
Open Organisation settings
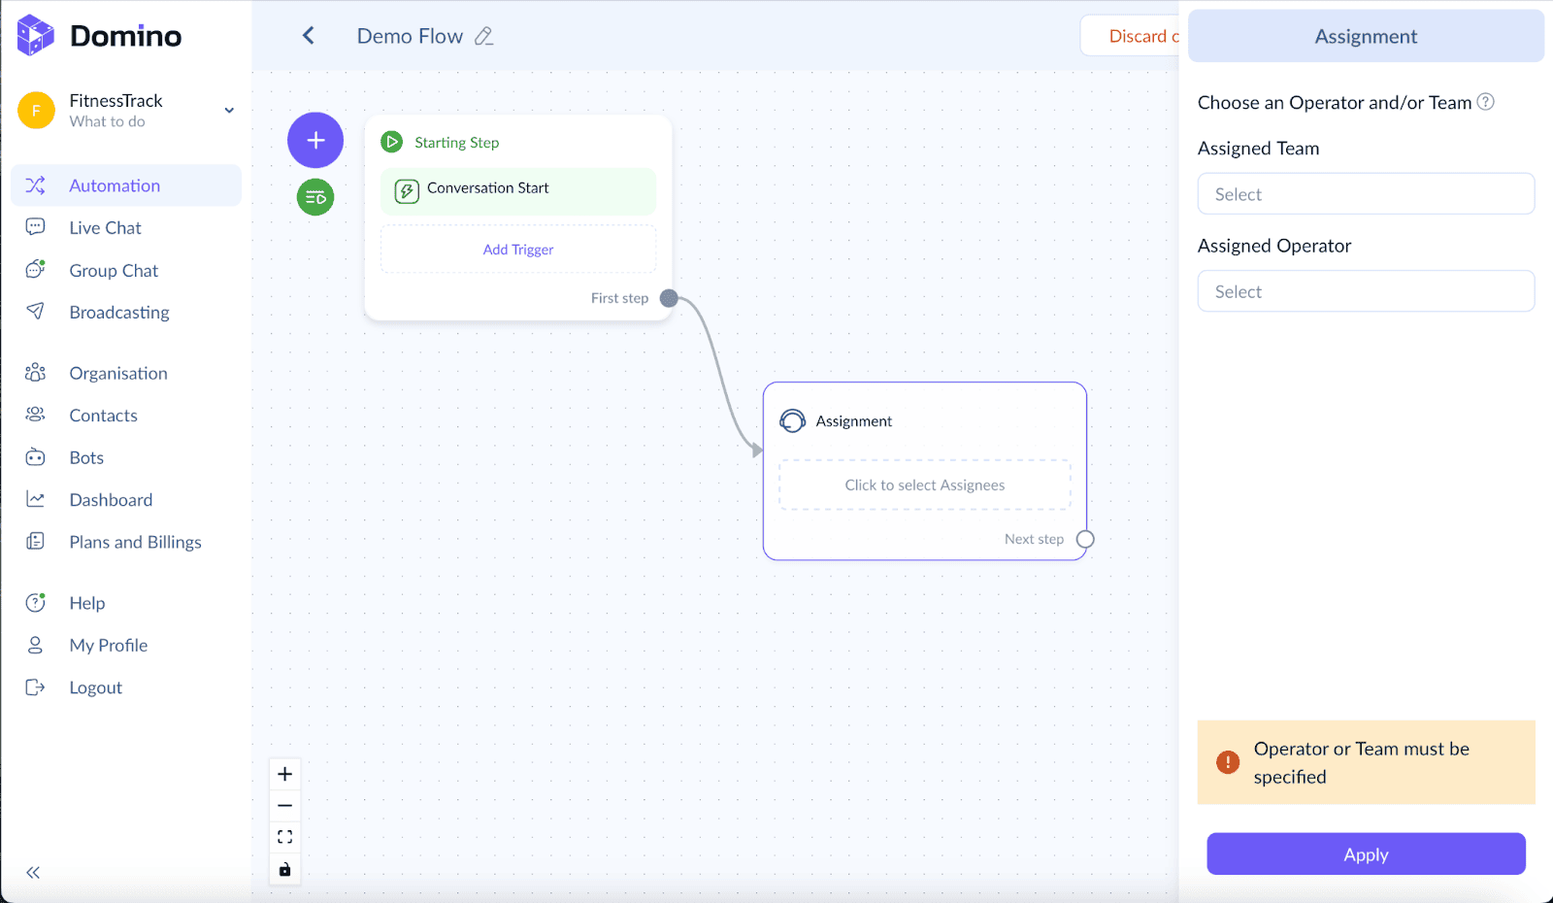[x=118, y=374]
